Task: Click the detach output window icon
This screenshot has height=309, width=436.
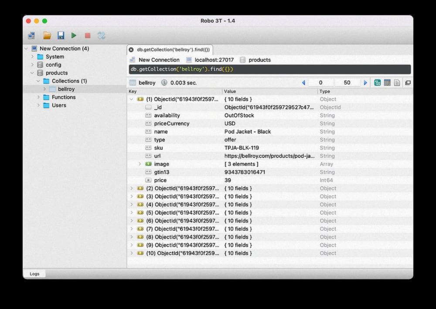Action: (x=408, y=83)
